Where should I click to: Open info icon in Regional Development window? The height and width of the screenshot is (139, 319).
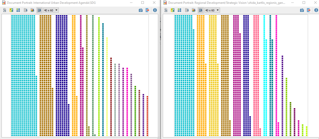316,10
